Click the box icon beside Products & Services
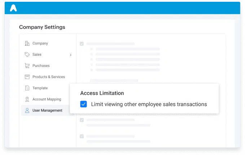The height and width of the screenshot is (155, 245). pyautogui.click(x=27, y=77)
